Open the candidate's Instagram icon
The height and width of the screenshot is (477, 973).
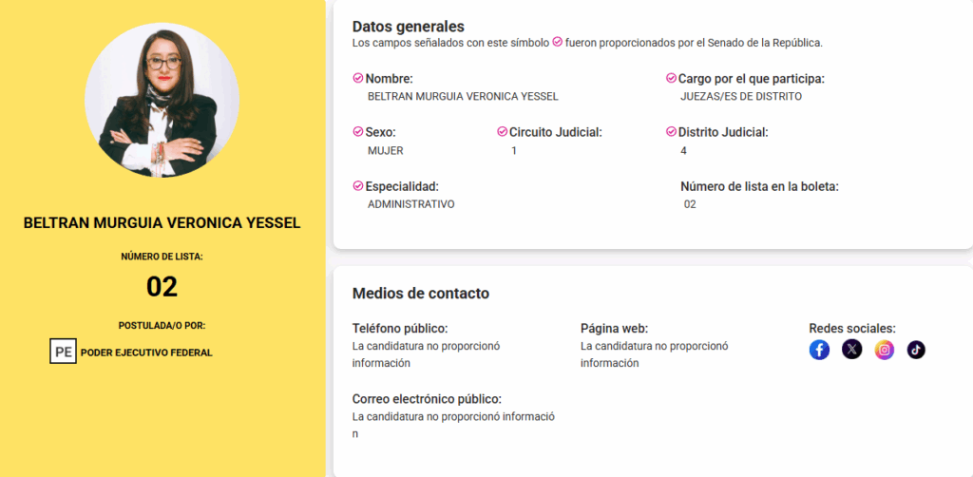[x=885, y=350]
